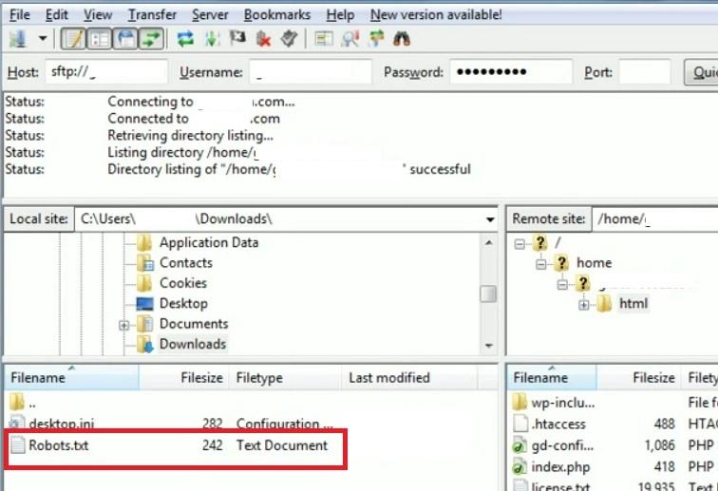Image resolution: width=718 pixels, height=491 pixels.
Task: Click the Port input field
Action: 645,72
